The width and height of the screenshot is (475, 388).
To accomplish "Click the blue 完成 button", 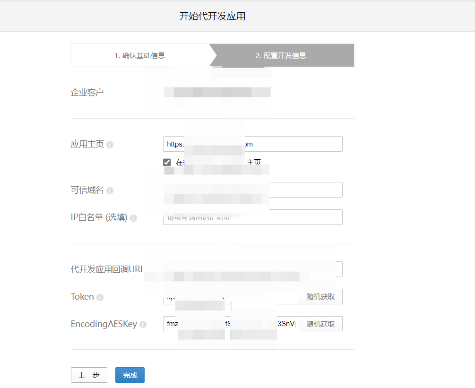I will (x=130, y=375).
